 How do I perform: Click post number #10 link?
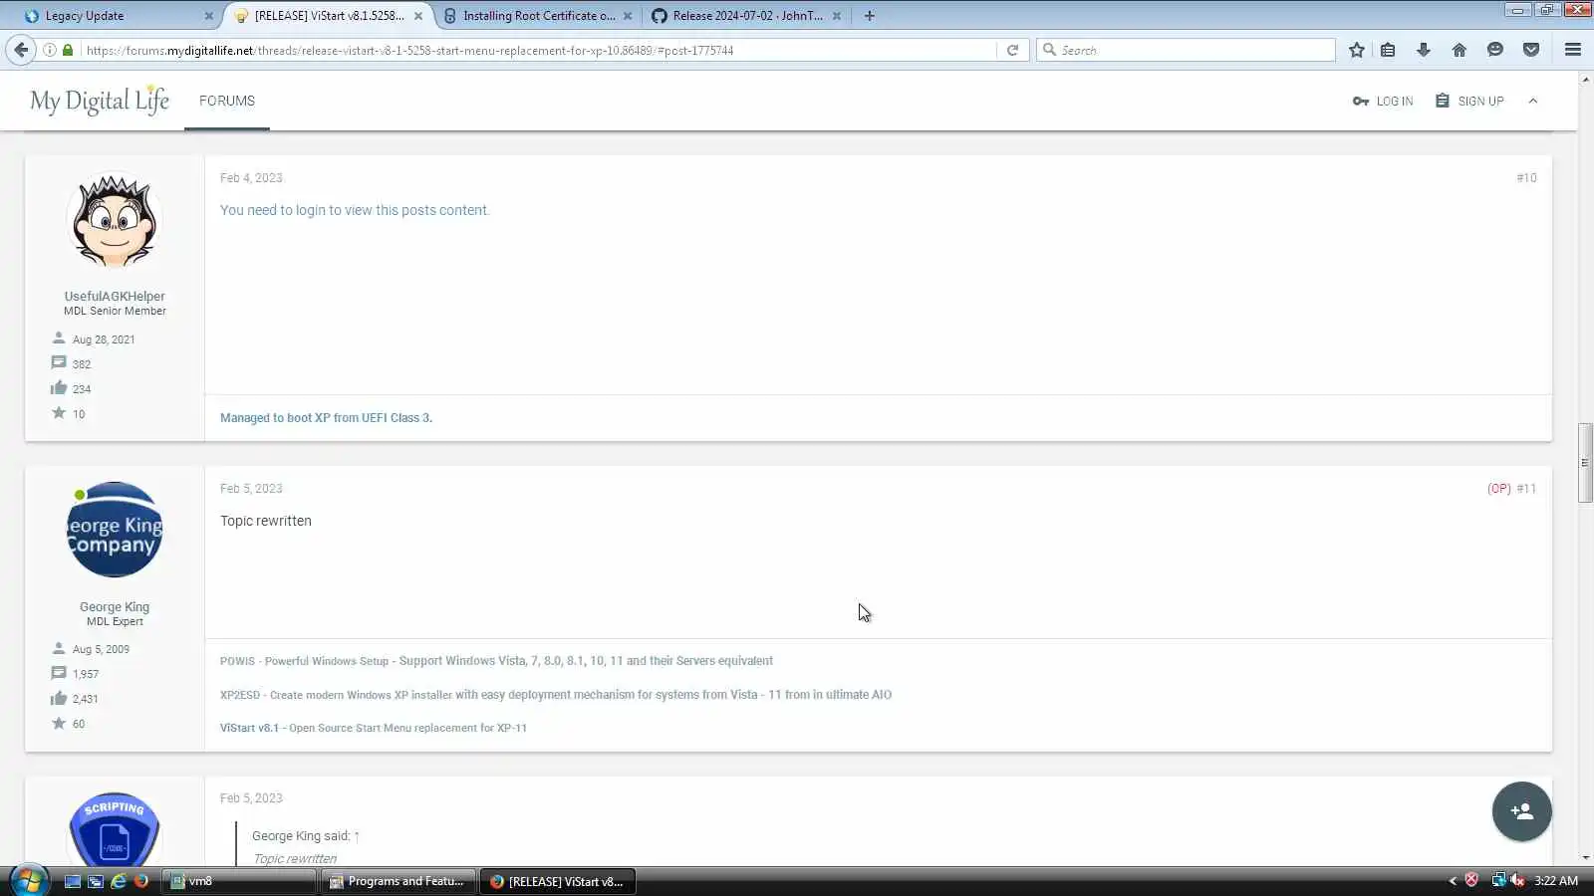(1526, 178)
